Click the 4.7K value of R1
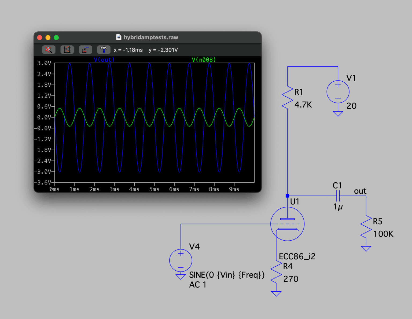This screenshot has height=319, width=412. tap(303, 105)
